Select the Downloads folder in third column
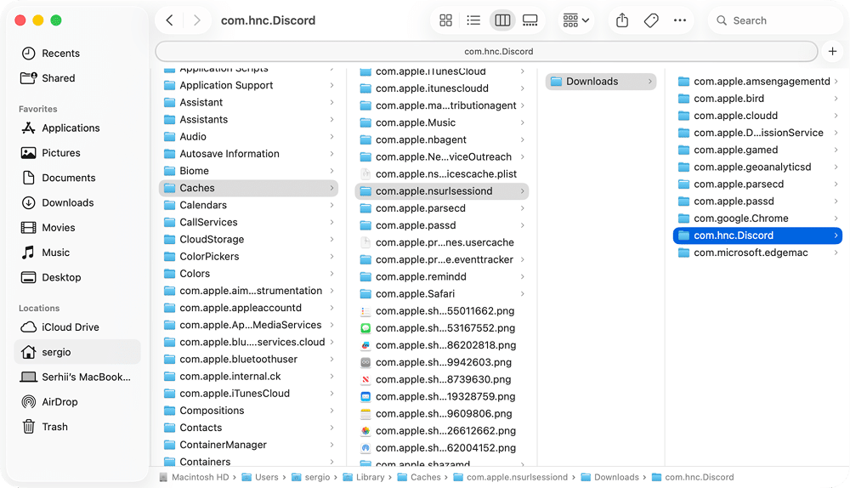Image resolution: width=850 pixels, height=488 pixels. 601,82
